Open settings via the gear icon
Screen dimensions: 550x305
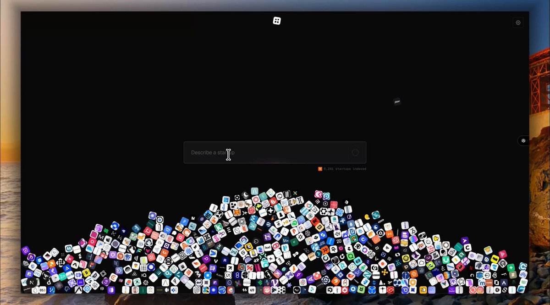point(518,22)
